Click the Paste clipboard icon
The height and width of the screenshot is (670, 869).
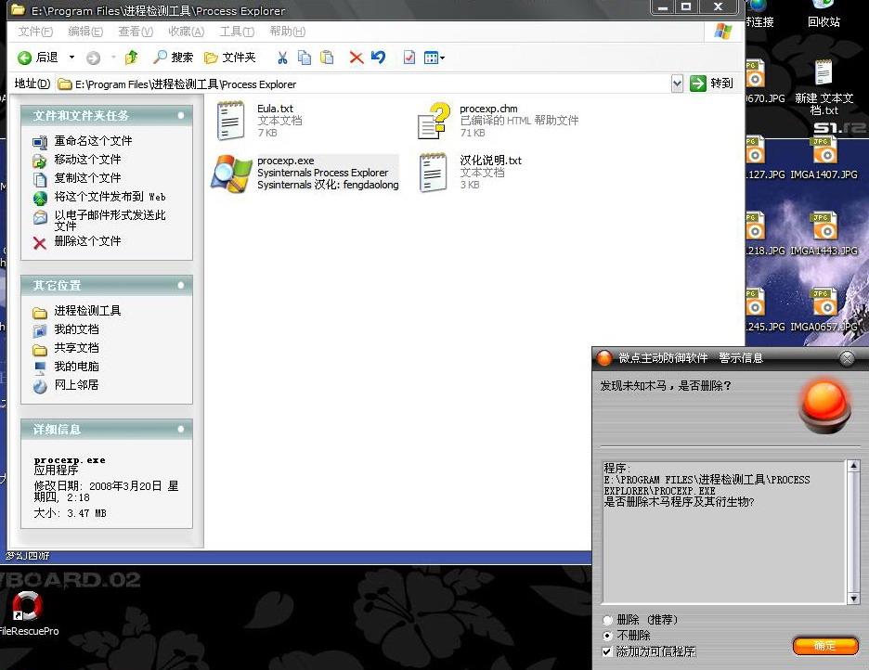(327, 58)
